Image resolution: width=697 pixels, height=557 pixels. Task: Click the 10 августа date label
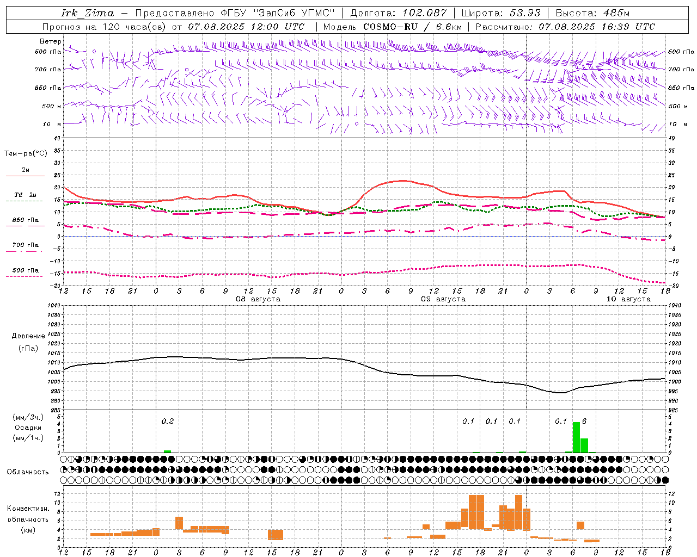(628, 299)
